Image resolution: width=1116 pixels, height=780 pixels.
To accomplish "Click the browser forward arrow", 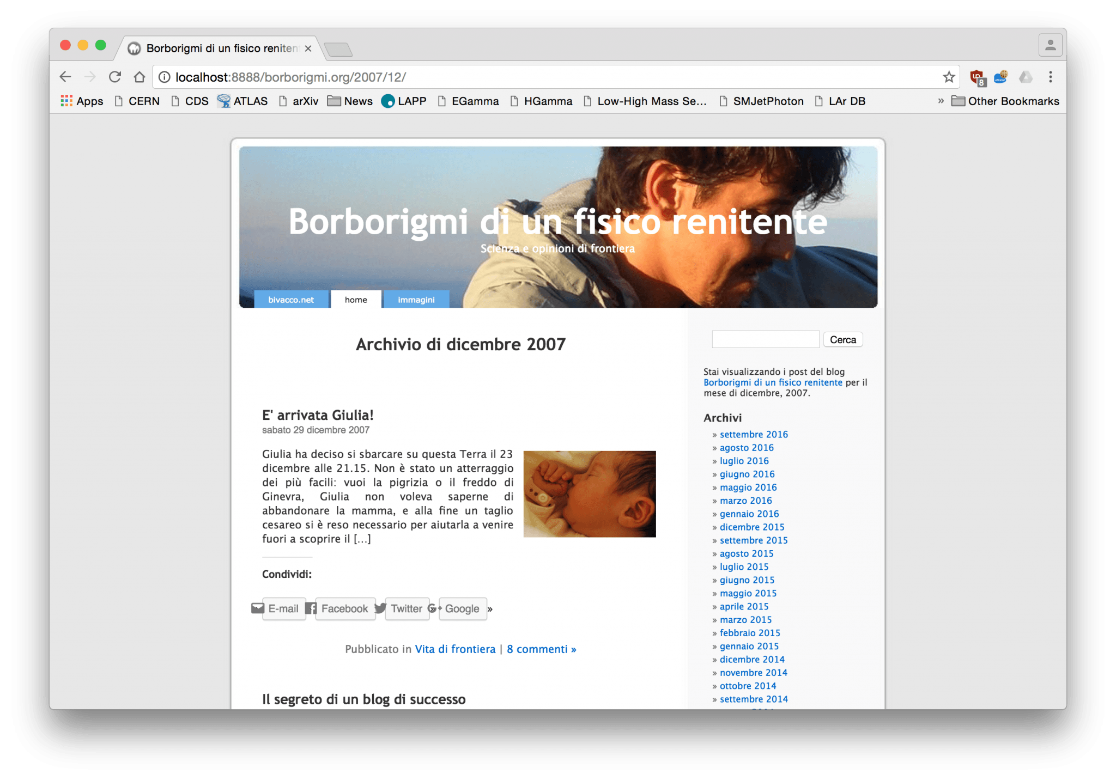I will 90,77.
